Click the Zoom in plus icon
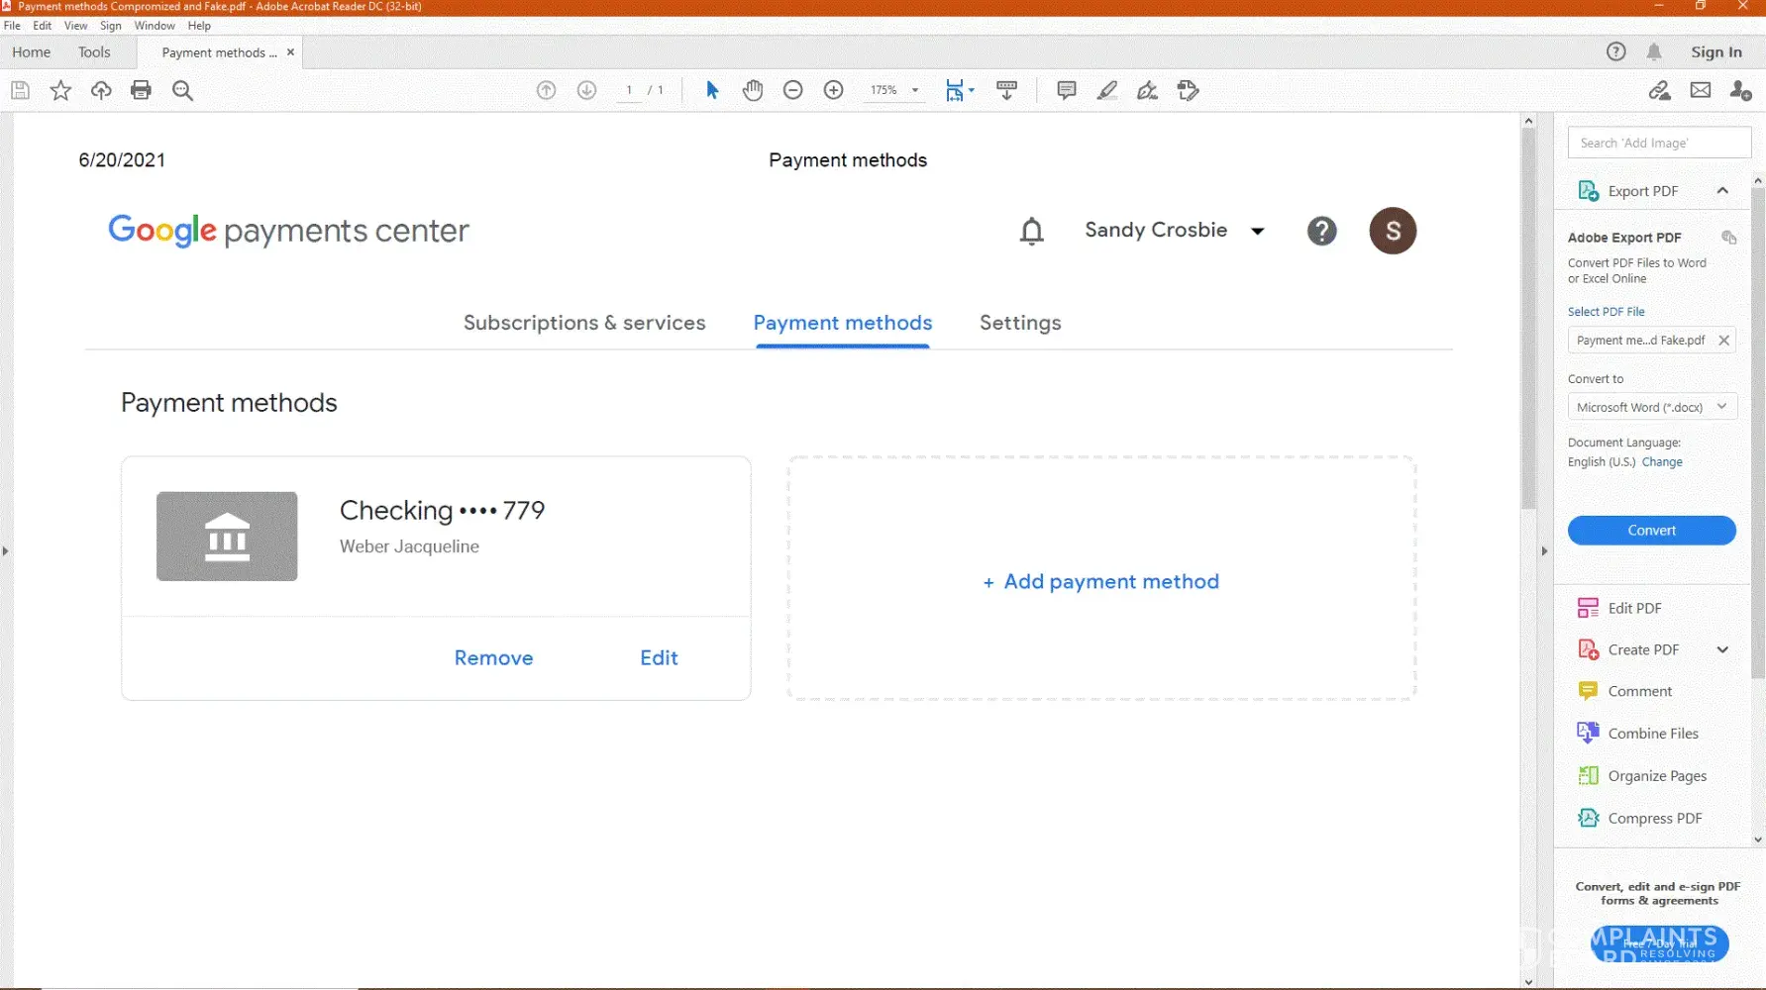 pyautogui.click(x=834, y=90)
